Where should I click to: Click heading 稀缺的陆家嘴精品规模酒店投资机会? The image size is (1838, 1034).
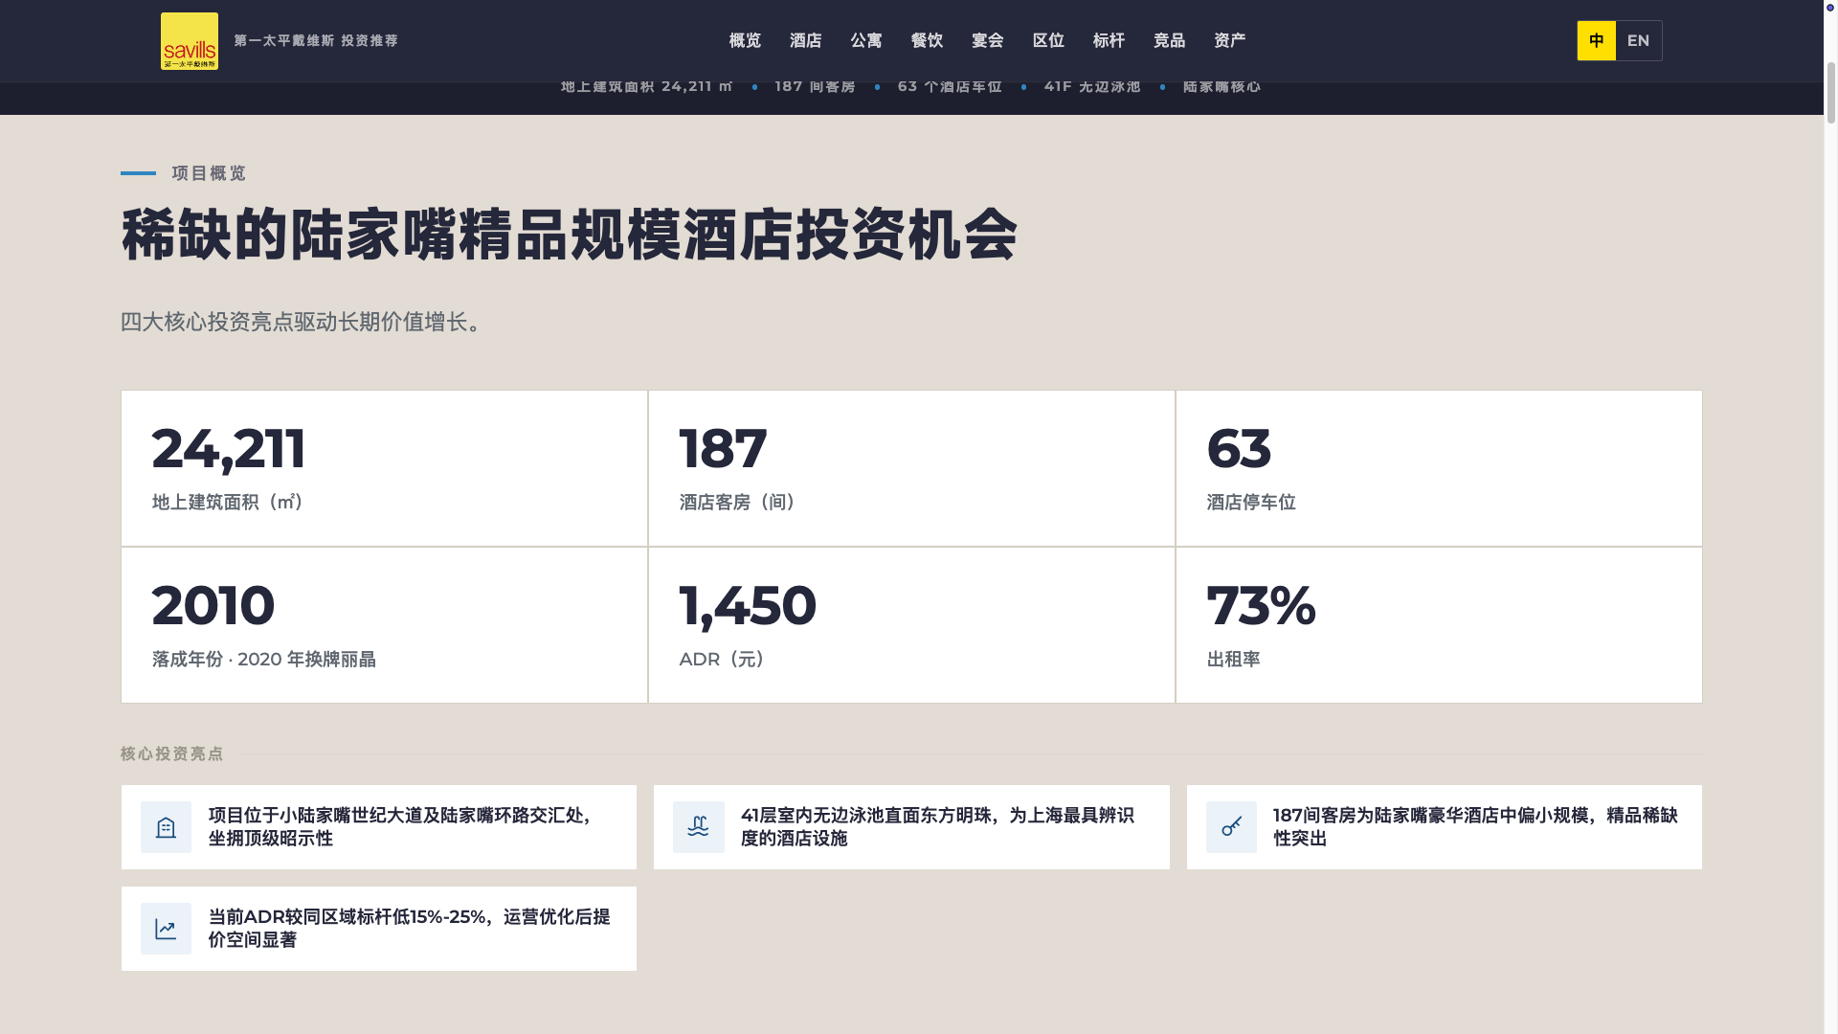point(570,236)
